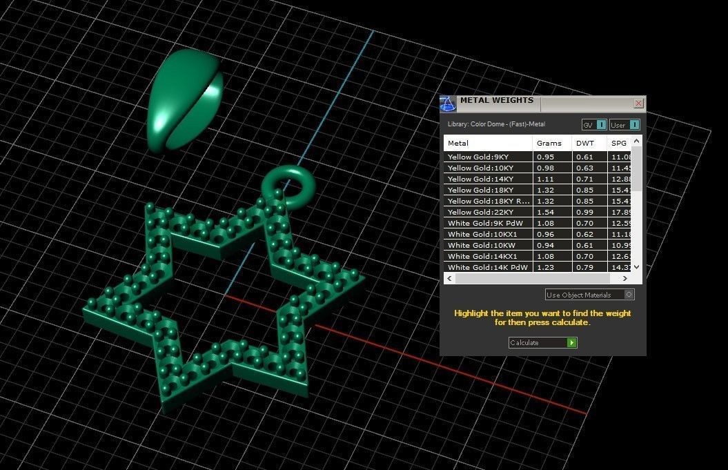Select the jump ring on the star
728x470 pixels.
(x=289, y=186)
